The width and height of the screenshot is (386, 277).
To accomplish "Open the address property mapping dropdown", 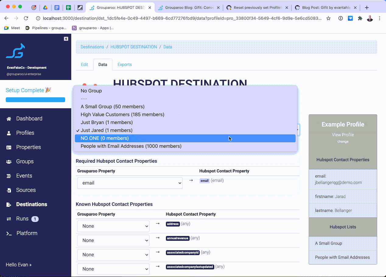I will point(113,226).
